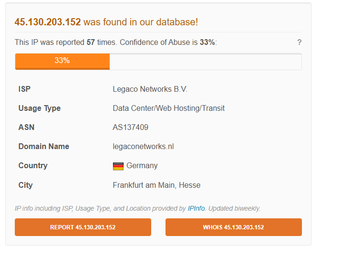
Task: Click the ISP row label
Action: click(24, 89)
